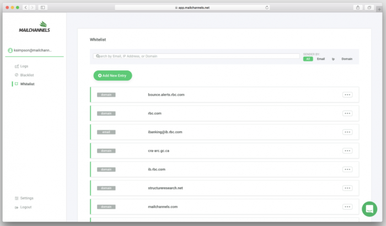Open options menu for mailchannels.com
386x226 pixels.
pos(347,207)
